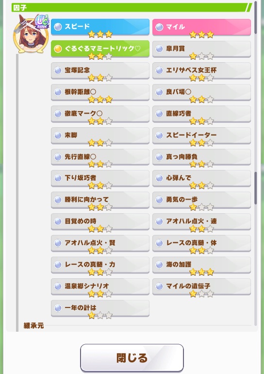Click the pink マイル factor orb icon
The width and height of the screenshot is (264, 374).
pos(159,27)
